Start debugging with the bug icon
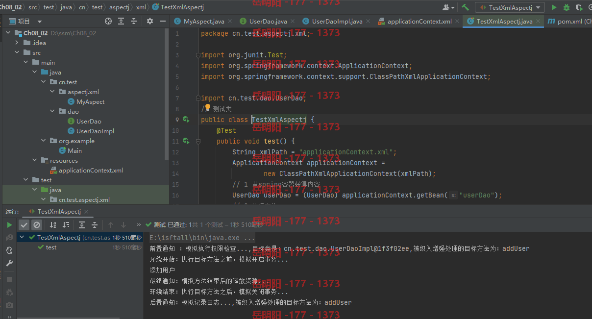 click(x=567, y=7)
